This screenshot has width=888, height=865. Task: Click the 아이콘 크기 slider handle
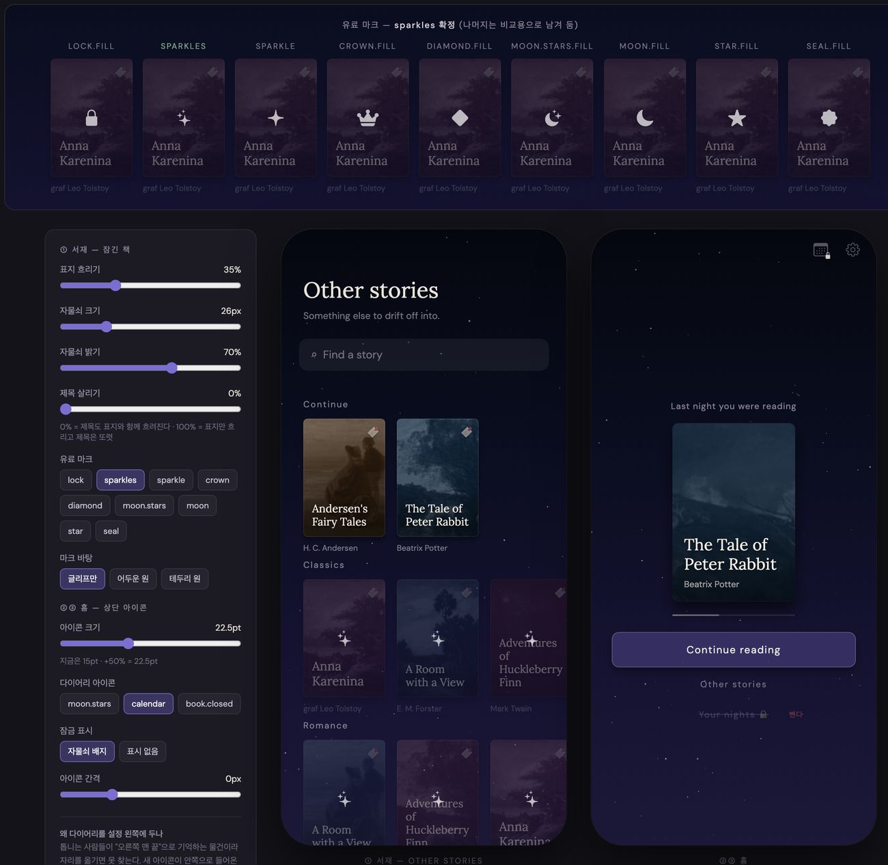128,643
